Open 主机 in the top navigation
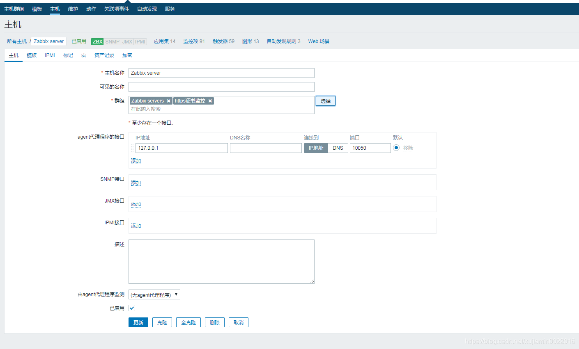 pos(55,9)
